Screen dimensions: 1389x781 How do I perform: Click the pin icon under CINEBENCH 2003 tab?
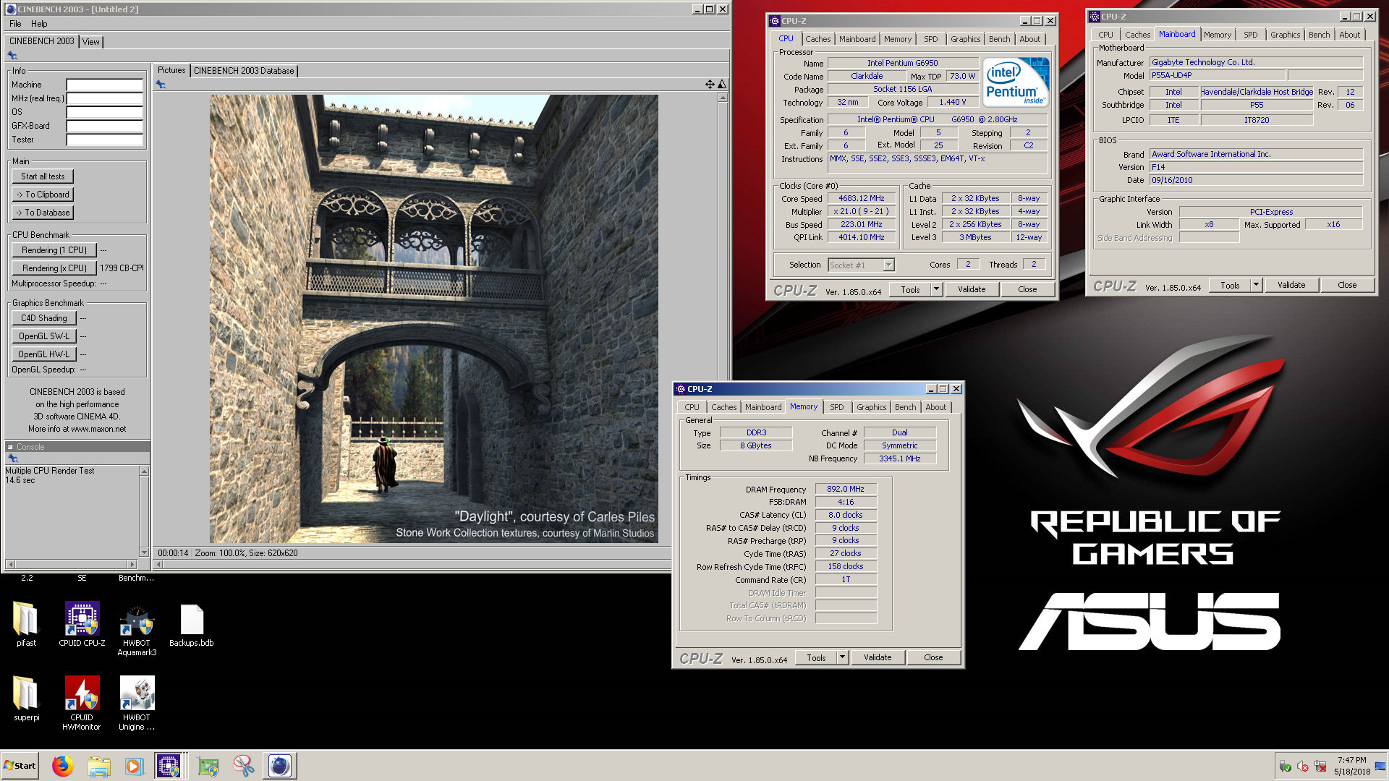click(x=12, y=55)
